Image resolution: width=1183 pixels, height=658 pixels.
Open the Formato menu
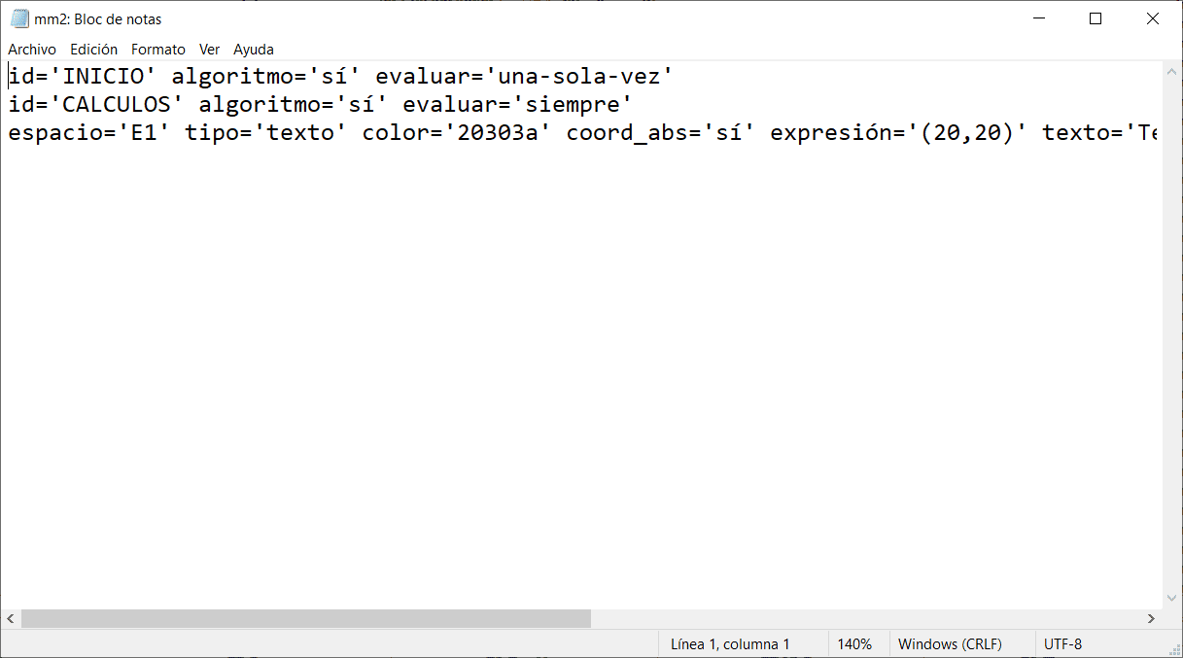pyautogui.click(x=158, y=49)
